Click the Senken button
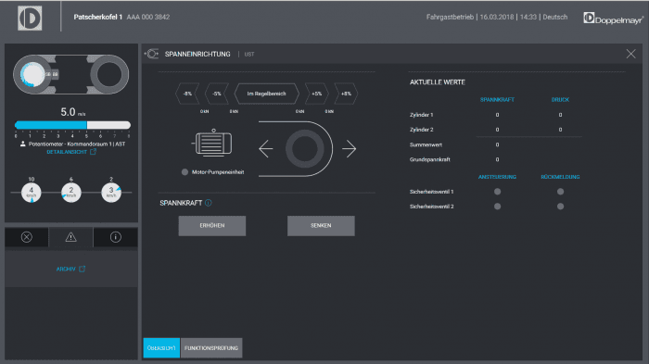 [x=321, y=226]
